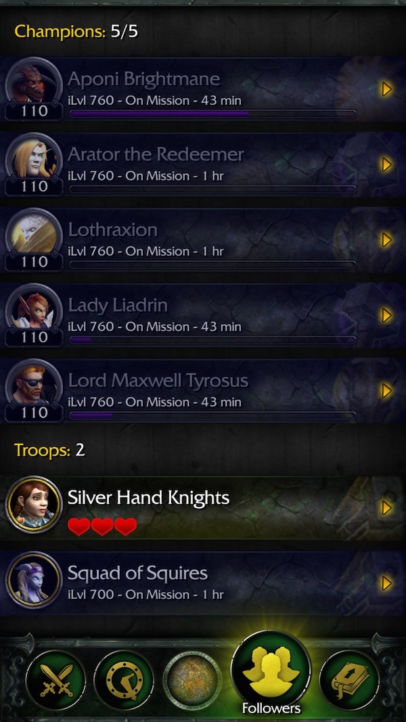This screenshot has width=406, height=722.
Task: Select Lady Liadrin name text
Action: pos(118,305)
